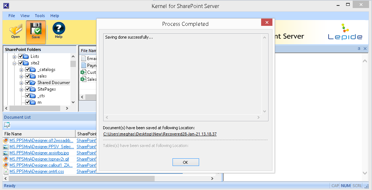Viewport: 372px width, 190px height.
Task: Open the Help question-mark icon
Action: 59,28
